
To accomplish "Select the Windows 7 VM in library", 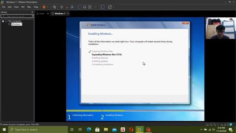I will coord(17,24).
